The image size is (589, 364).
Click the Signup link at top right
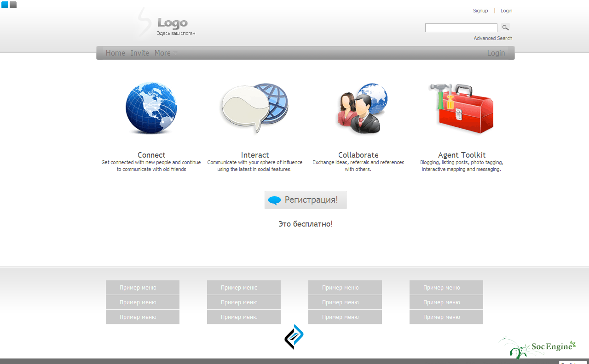(480, 11)
